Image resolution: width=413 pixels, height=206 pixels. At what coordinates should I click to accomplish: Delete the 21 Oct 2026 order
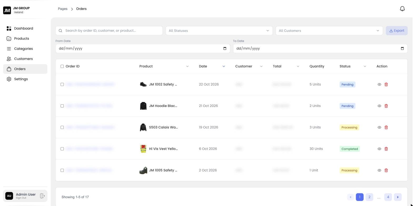pos(386,106)
